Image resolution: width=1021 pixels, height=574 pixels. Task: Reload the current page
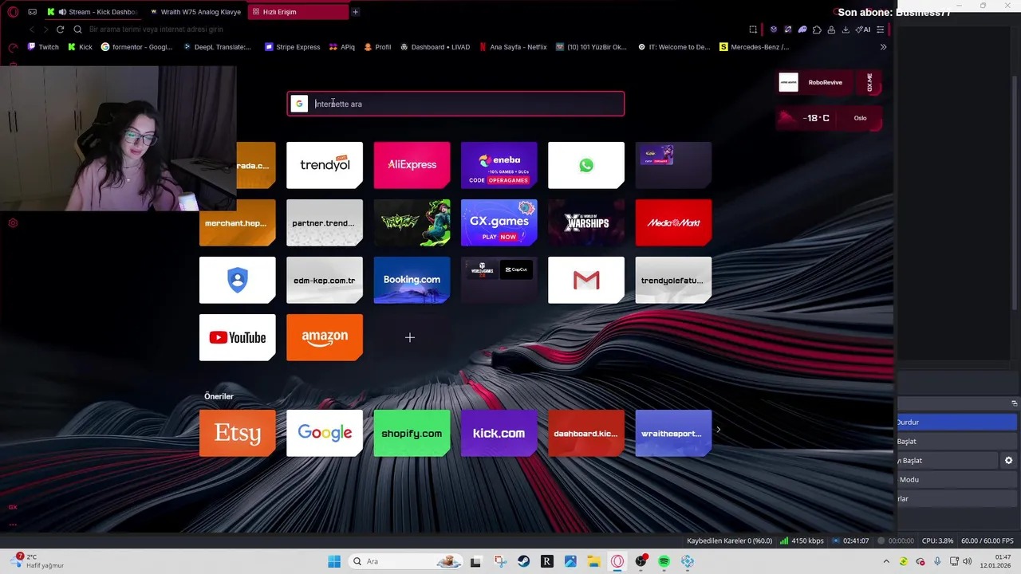coord(60,29)
